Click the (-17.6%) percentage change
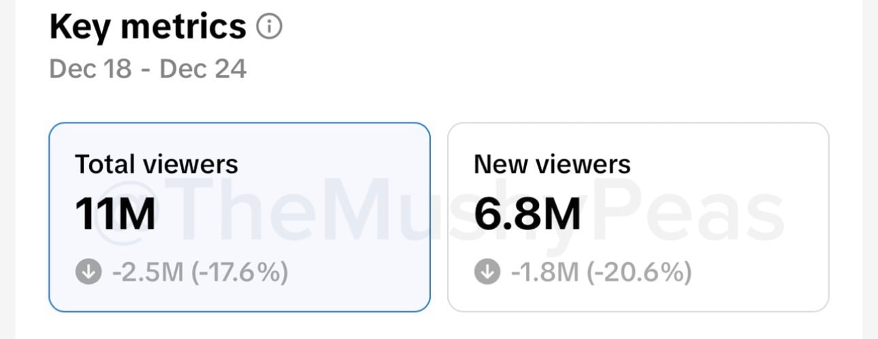This screenshot has width=878, height=339. (240, 273)
